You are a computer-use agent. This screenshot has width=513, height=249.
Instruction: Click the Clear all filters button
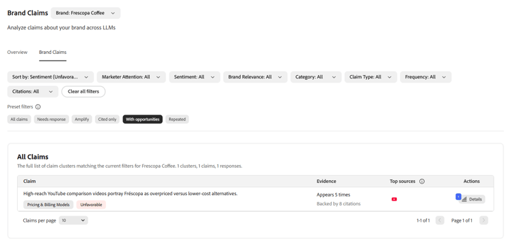83,91
